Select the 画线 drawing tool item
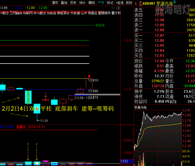This screenshot has height=166, width=195. pyautogui.click(x=92, y=3)
